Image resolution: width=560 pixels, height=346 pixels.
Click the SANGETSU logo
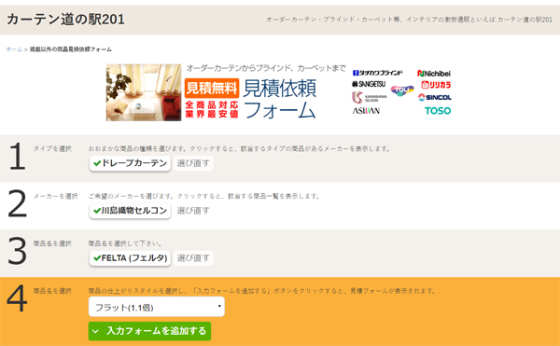(369, 84)
